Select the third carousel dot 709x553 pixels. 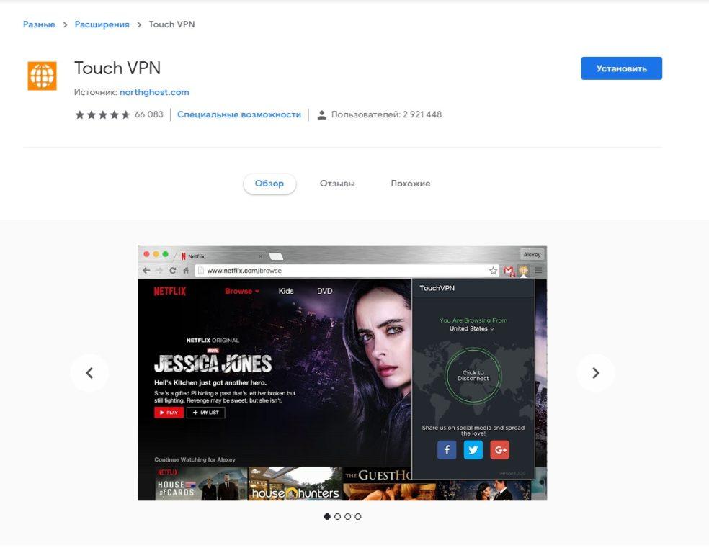[348, 516]
